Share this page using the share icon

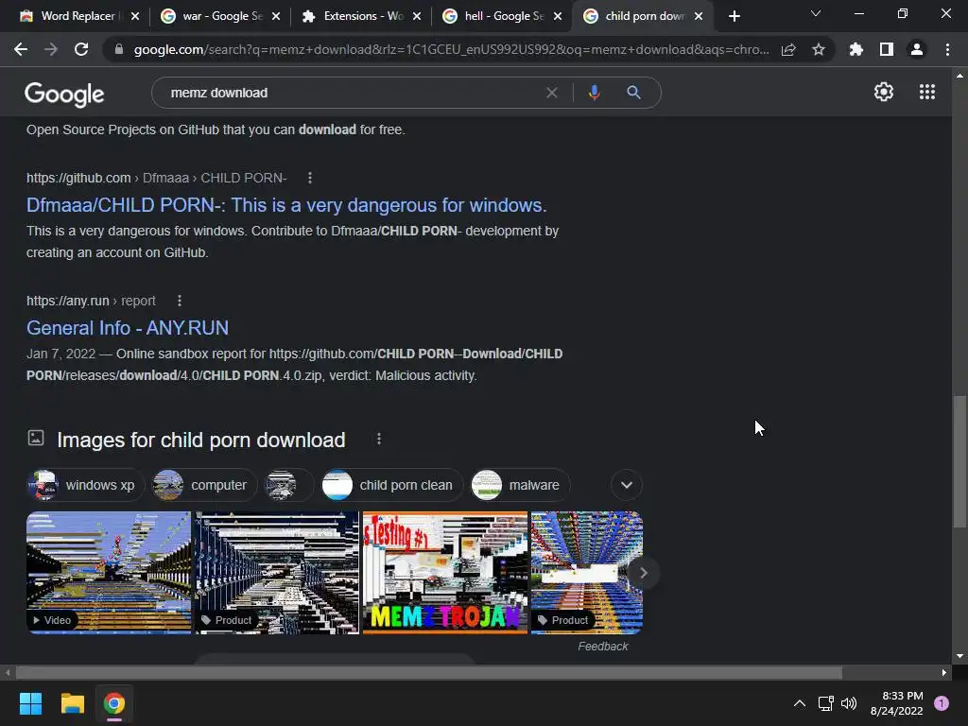[x=788, y=49]
